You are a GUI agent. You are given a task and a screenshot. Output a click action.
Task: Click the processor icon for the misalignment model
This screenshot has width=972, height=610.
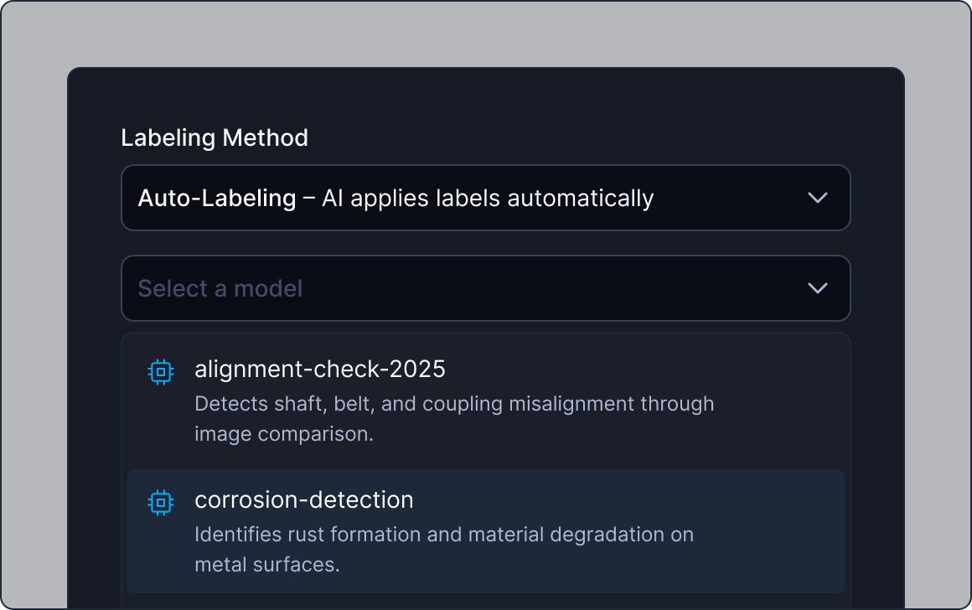pos(160,371)
